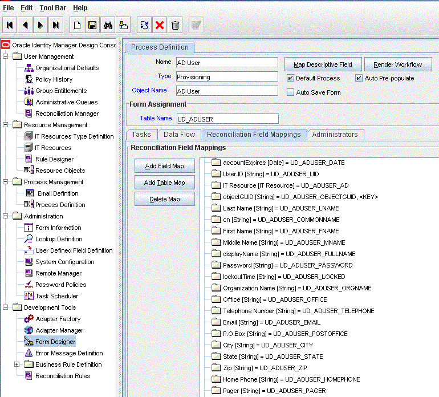
Task: Select the objectGUID field mapping row
Action: [x=295, y=197]
